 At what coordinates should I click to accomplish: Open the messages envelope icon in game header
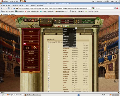point(33,20)
